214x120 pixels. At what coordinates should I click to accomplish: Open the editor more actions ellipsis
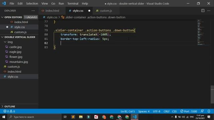click(209, 11)
